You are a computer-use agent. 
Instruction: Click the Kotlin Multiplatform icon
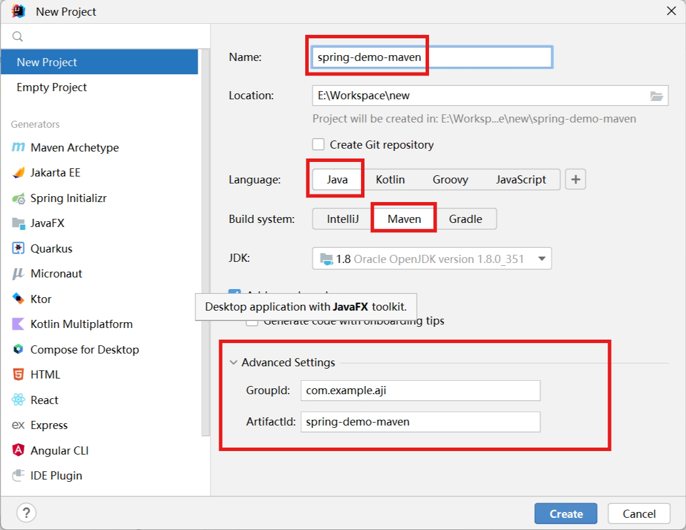coord(18,324)
